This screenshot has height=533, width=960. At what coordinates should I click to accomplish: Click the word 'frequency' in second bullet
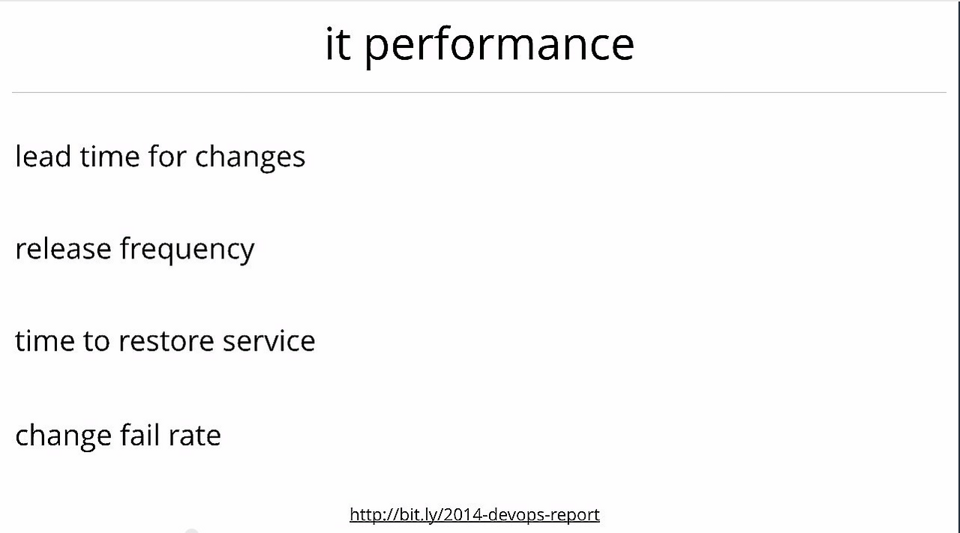[x=187, y=250]
